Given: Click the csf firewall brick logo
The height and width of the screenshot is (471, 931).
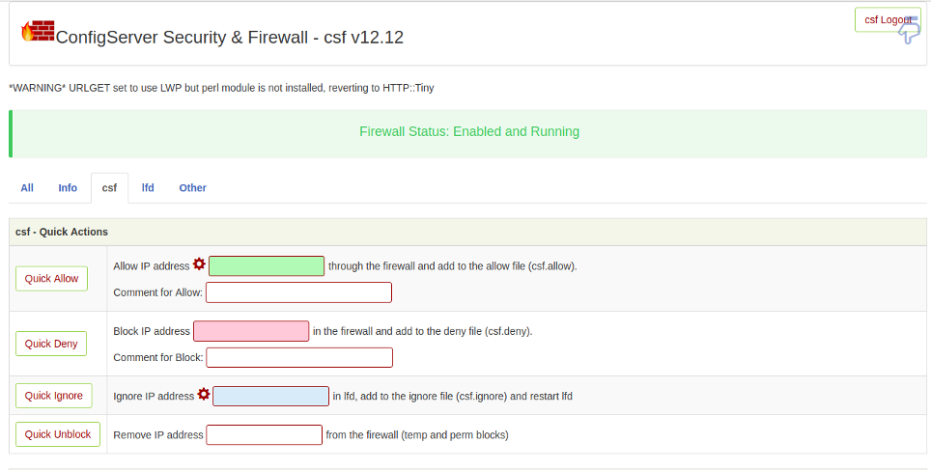Looking at the screenshot, I should pyautogui.click(x=38, y=31).
